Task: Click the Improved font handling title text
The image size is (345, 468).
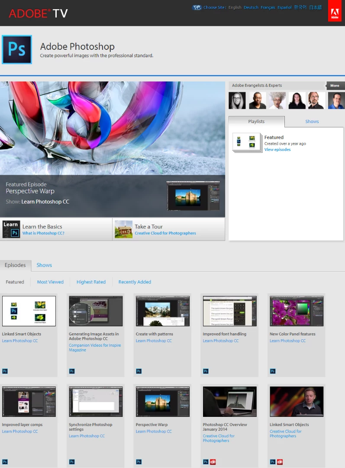Action: [225, 334]
